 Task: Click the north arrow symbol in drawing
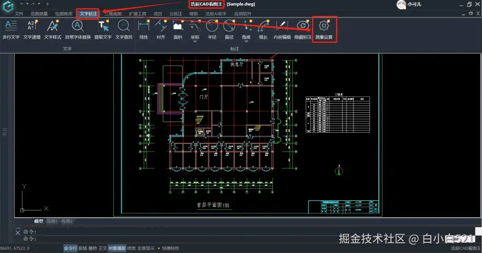[x=339, y=171]
